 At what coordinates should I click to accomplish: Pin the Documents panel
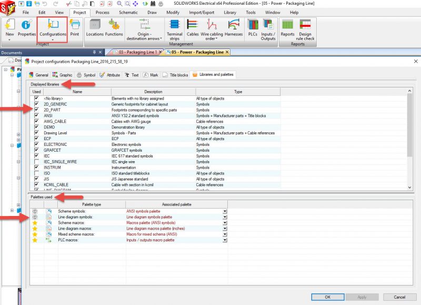[94, 52]
